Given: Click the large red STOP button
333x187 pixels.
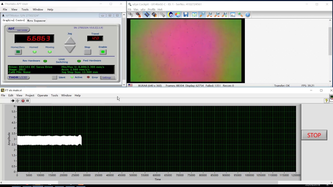Looking at the screenshot, I should [x=314, y=135].
